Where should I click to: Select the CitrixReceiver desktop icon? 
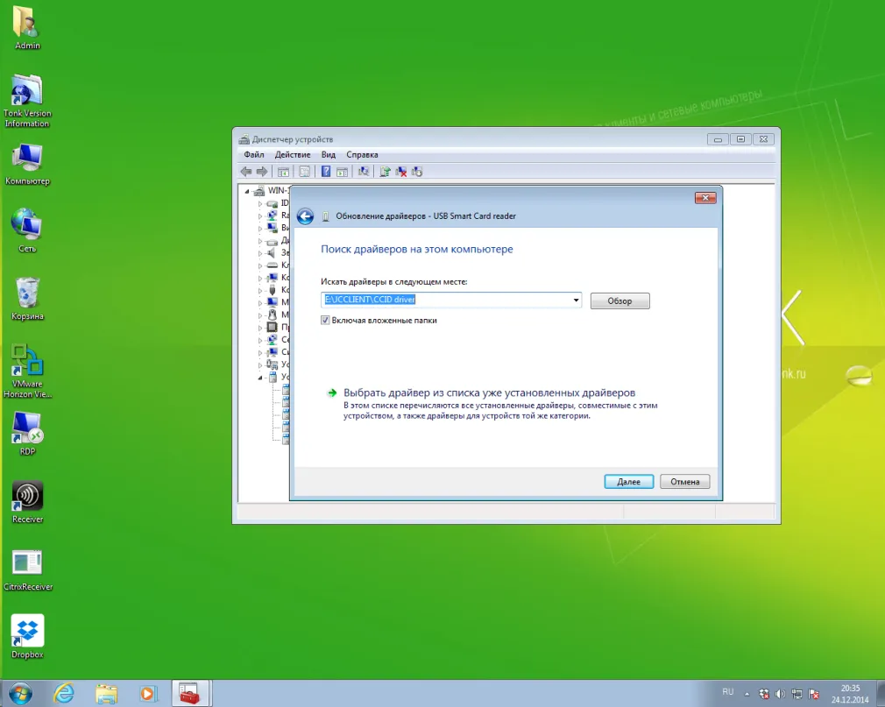point(28,569)
